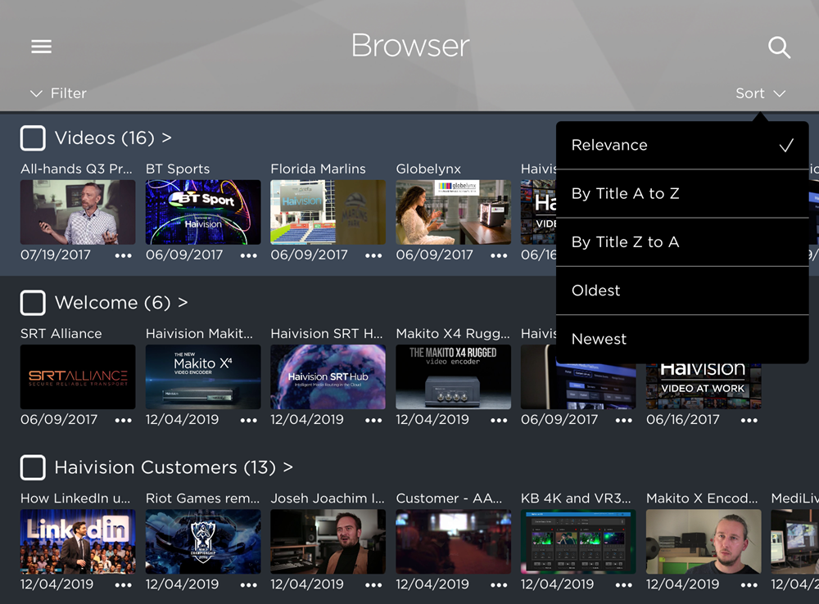
Task: Expand the Filter dropdown
Action: (58, 93)
